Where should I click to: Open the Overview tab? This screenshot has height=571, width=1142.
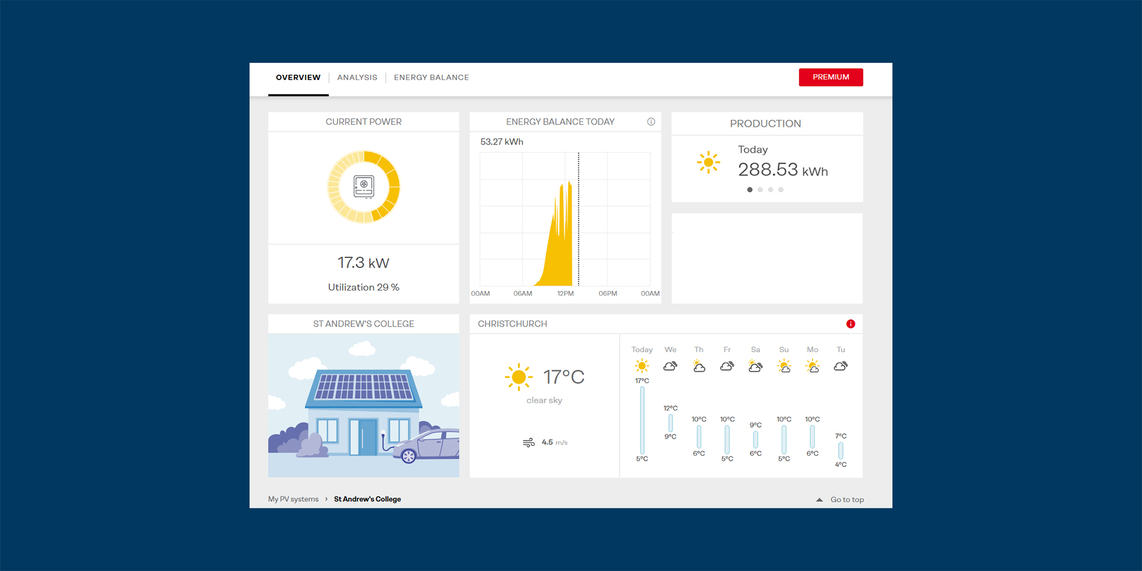(x=298, y=78)
